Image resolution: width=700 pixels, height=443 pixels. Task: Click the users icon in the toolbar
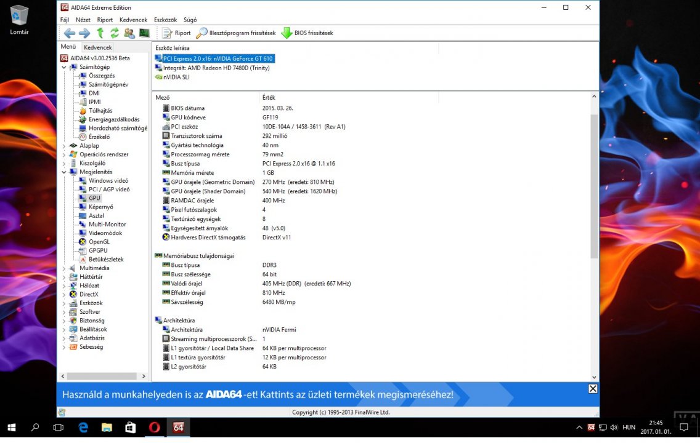coord(129,33)
